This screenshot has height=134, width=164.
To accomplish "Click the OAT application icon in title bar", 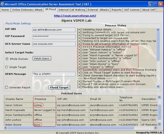I will 2,4.
